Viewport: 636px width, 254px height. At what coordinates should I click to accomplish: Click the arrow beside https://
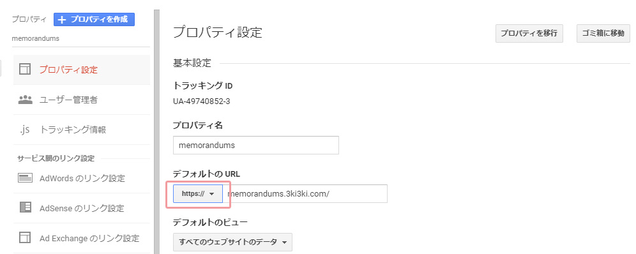pyautogui.click(x=211, y=194)
